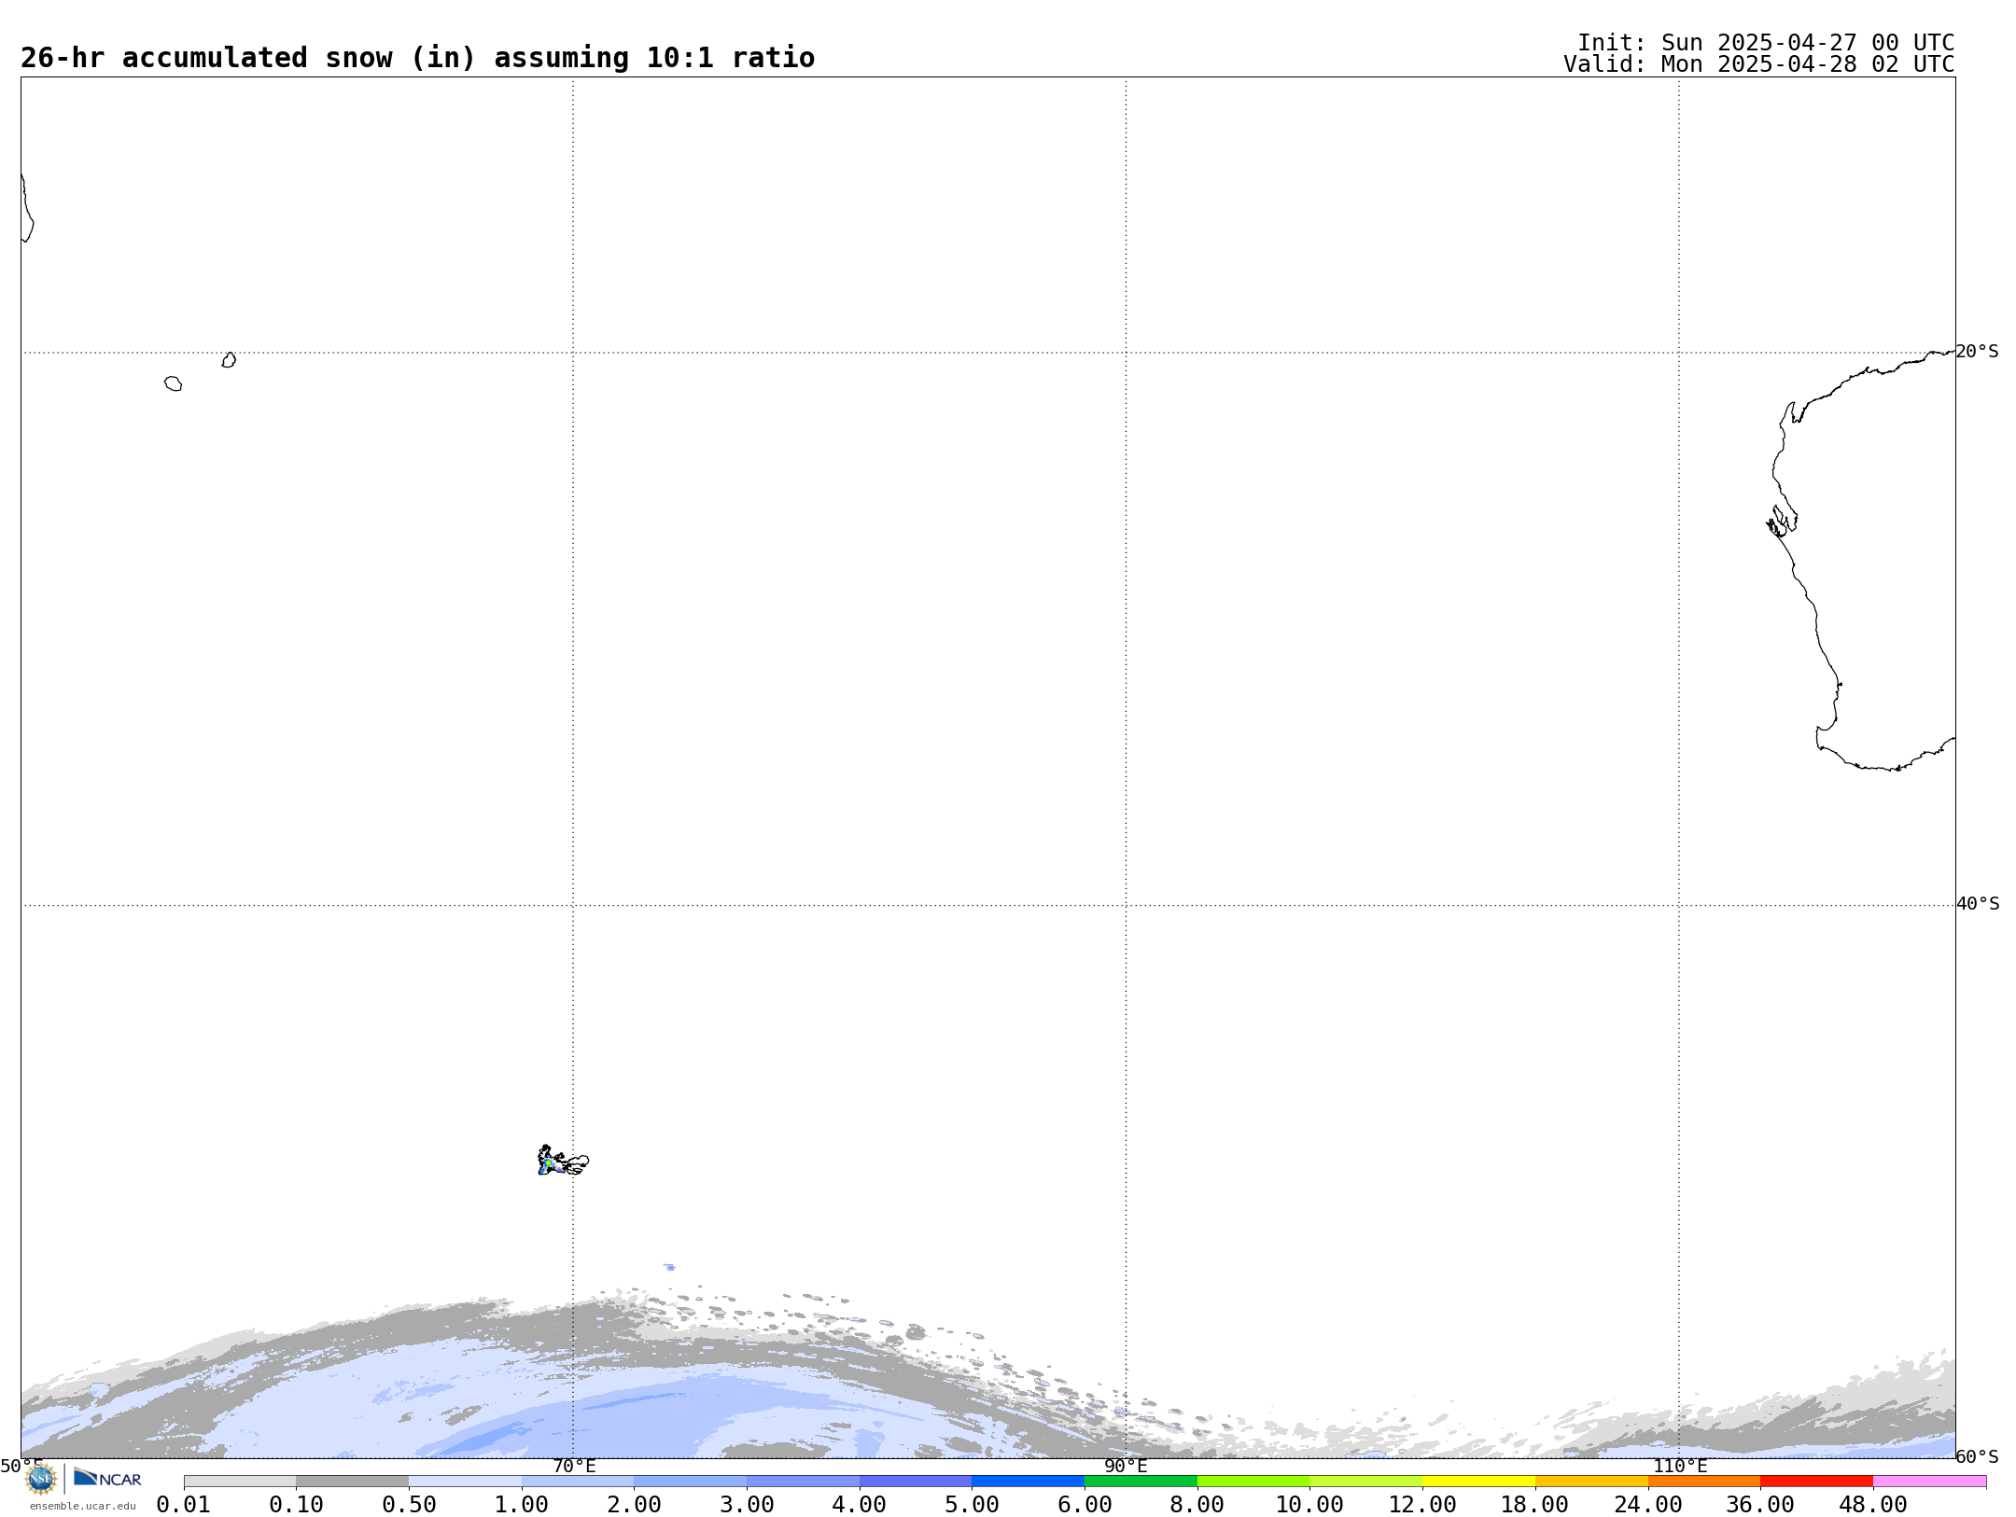
Task: Click the 5.00 colorbar value
Action: 973,1504
